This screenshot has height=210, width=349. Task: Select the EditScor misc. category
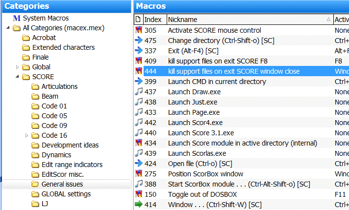tap(63, 174)
